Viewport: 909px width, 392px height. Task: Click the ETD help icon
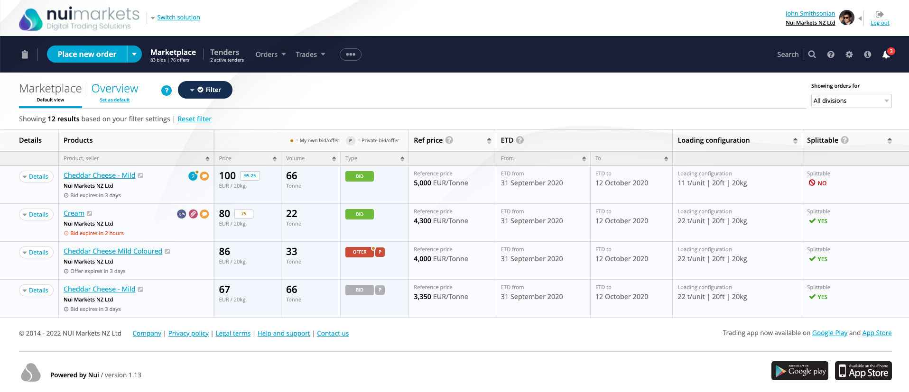point(520,140)
